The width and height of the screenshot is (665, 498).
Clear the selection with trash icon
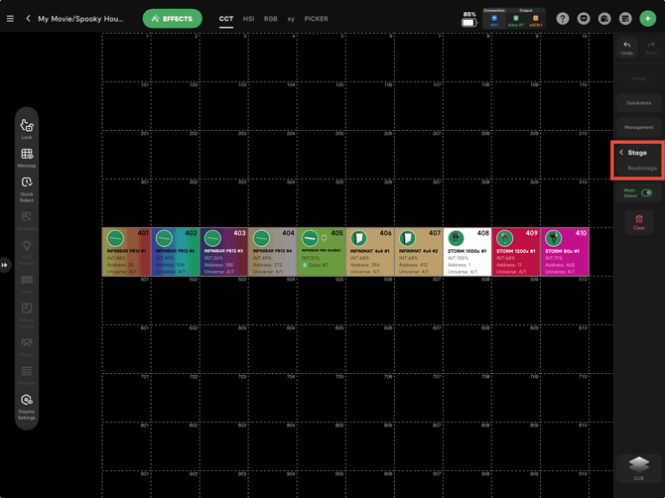click(639, 222)
